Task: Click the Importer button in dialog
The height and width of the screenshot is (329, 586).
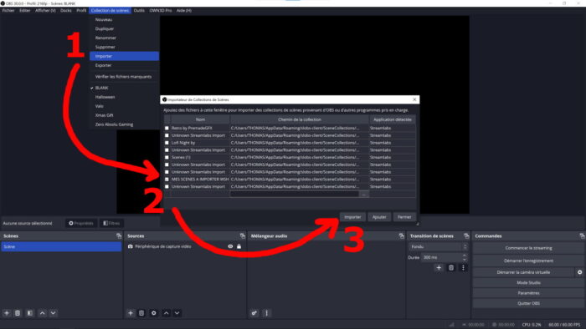Action: click(x=352, y=217)
